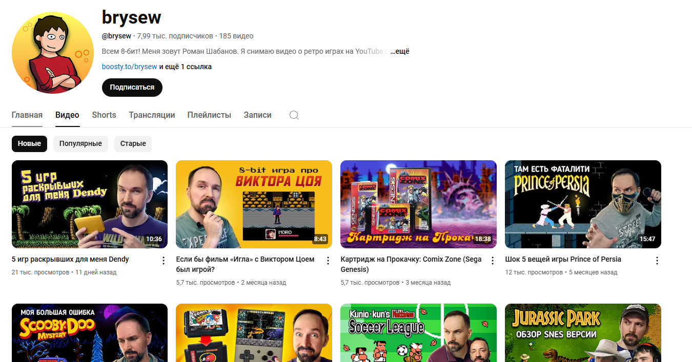Open options menu for 'Картридж на Прокачку: Comix Zone'
Image resolution: width=692 pixels, height=362 pixels.
[493, 261]
